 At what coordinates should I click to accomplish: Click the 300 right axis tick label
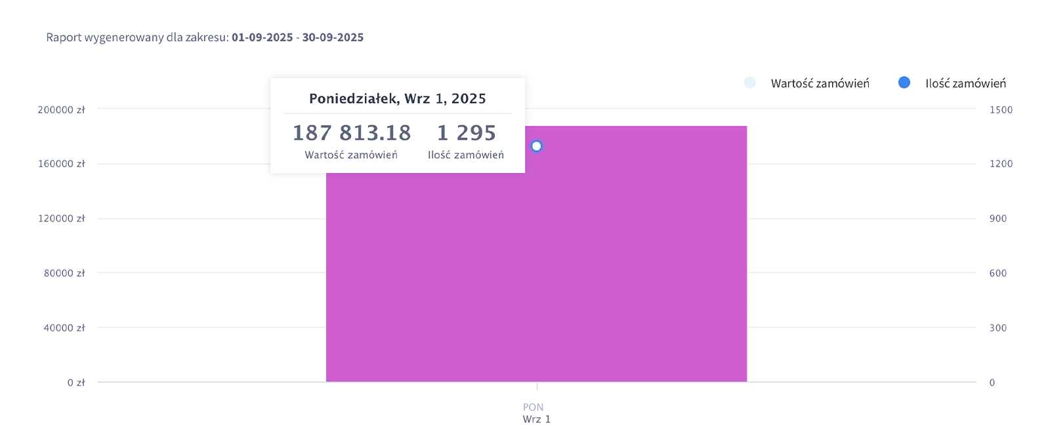[x=998, y=328]
